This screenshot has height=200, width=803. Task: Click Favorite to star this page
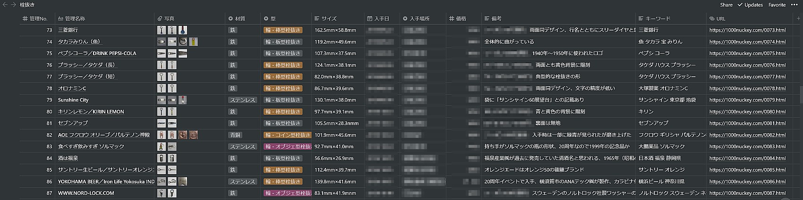777,5
